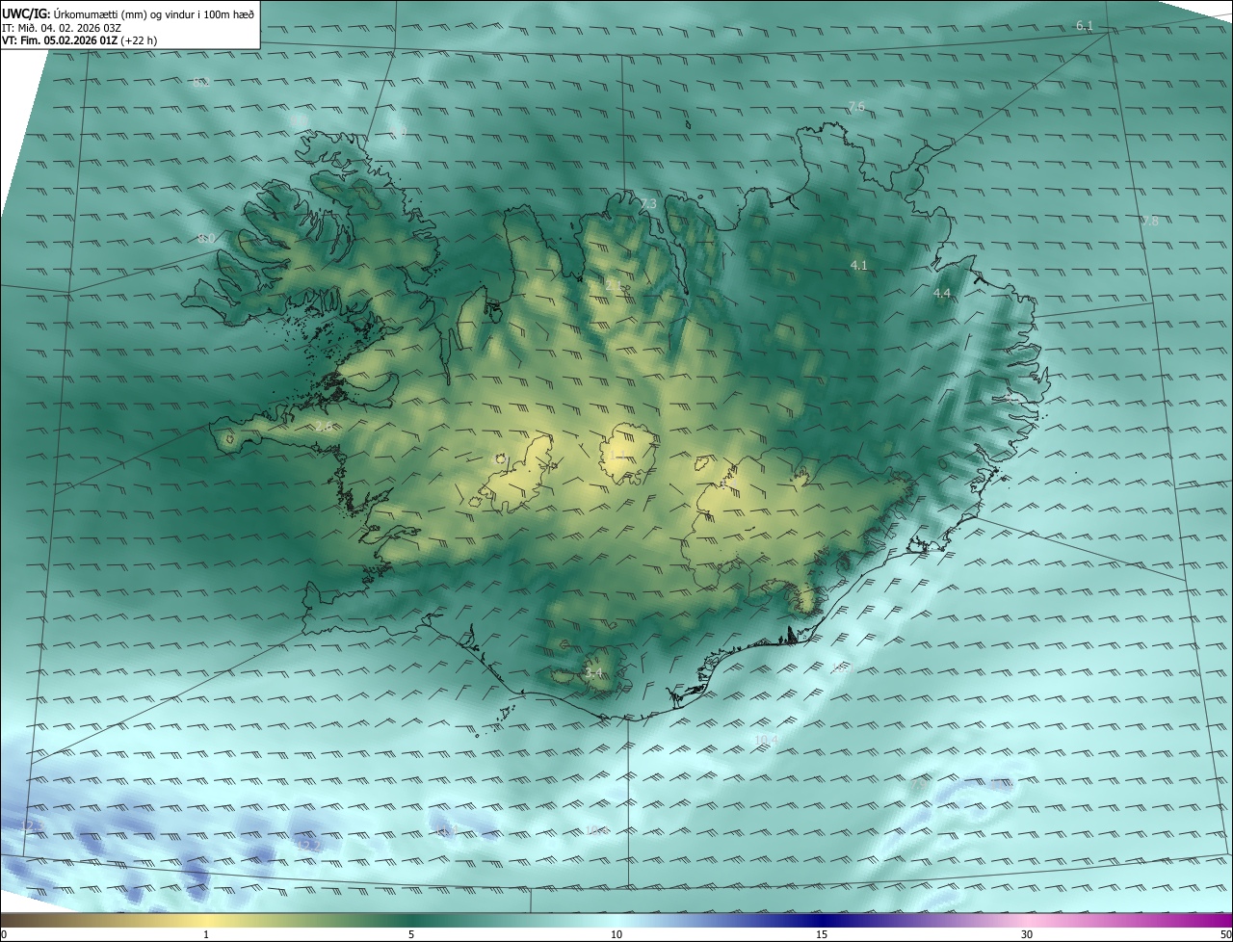
Task: Click the colorbar label "0"
Action: click(4, 934)
